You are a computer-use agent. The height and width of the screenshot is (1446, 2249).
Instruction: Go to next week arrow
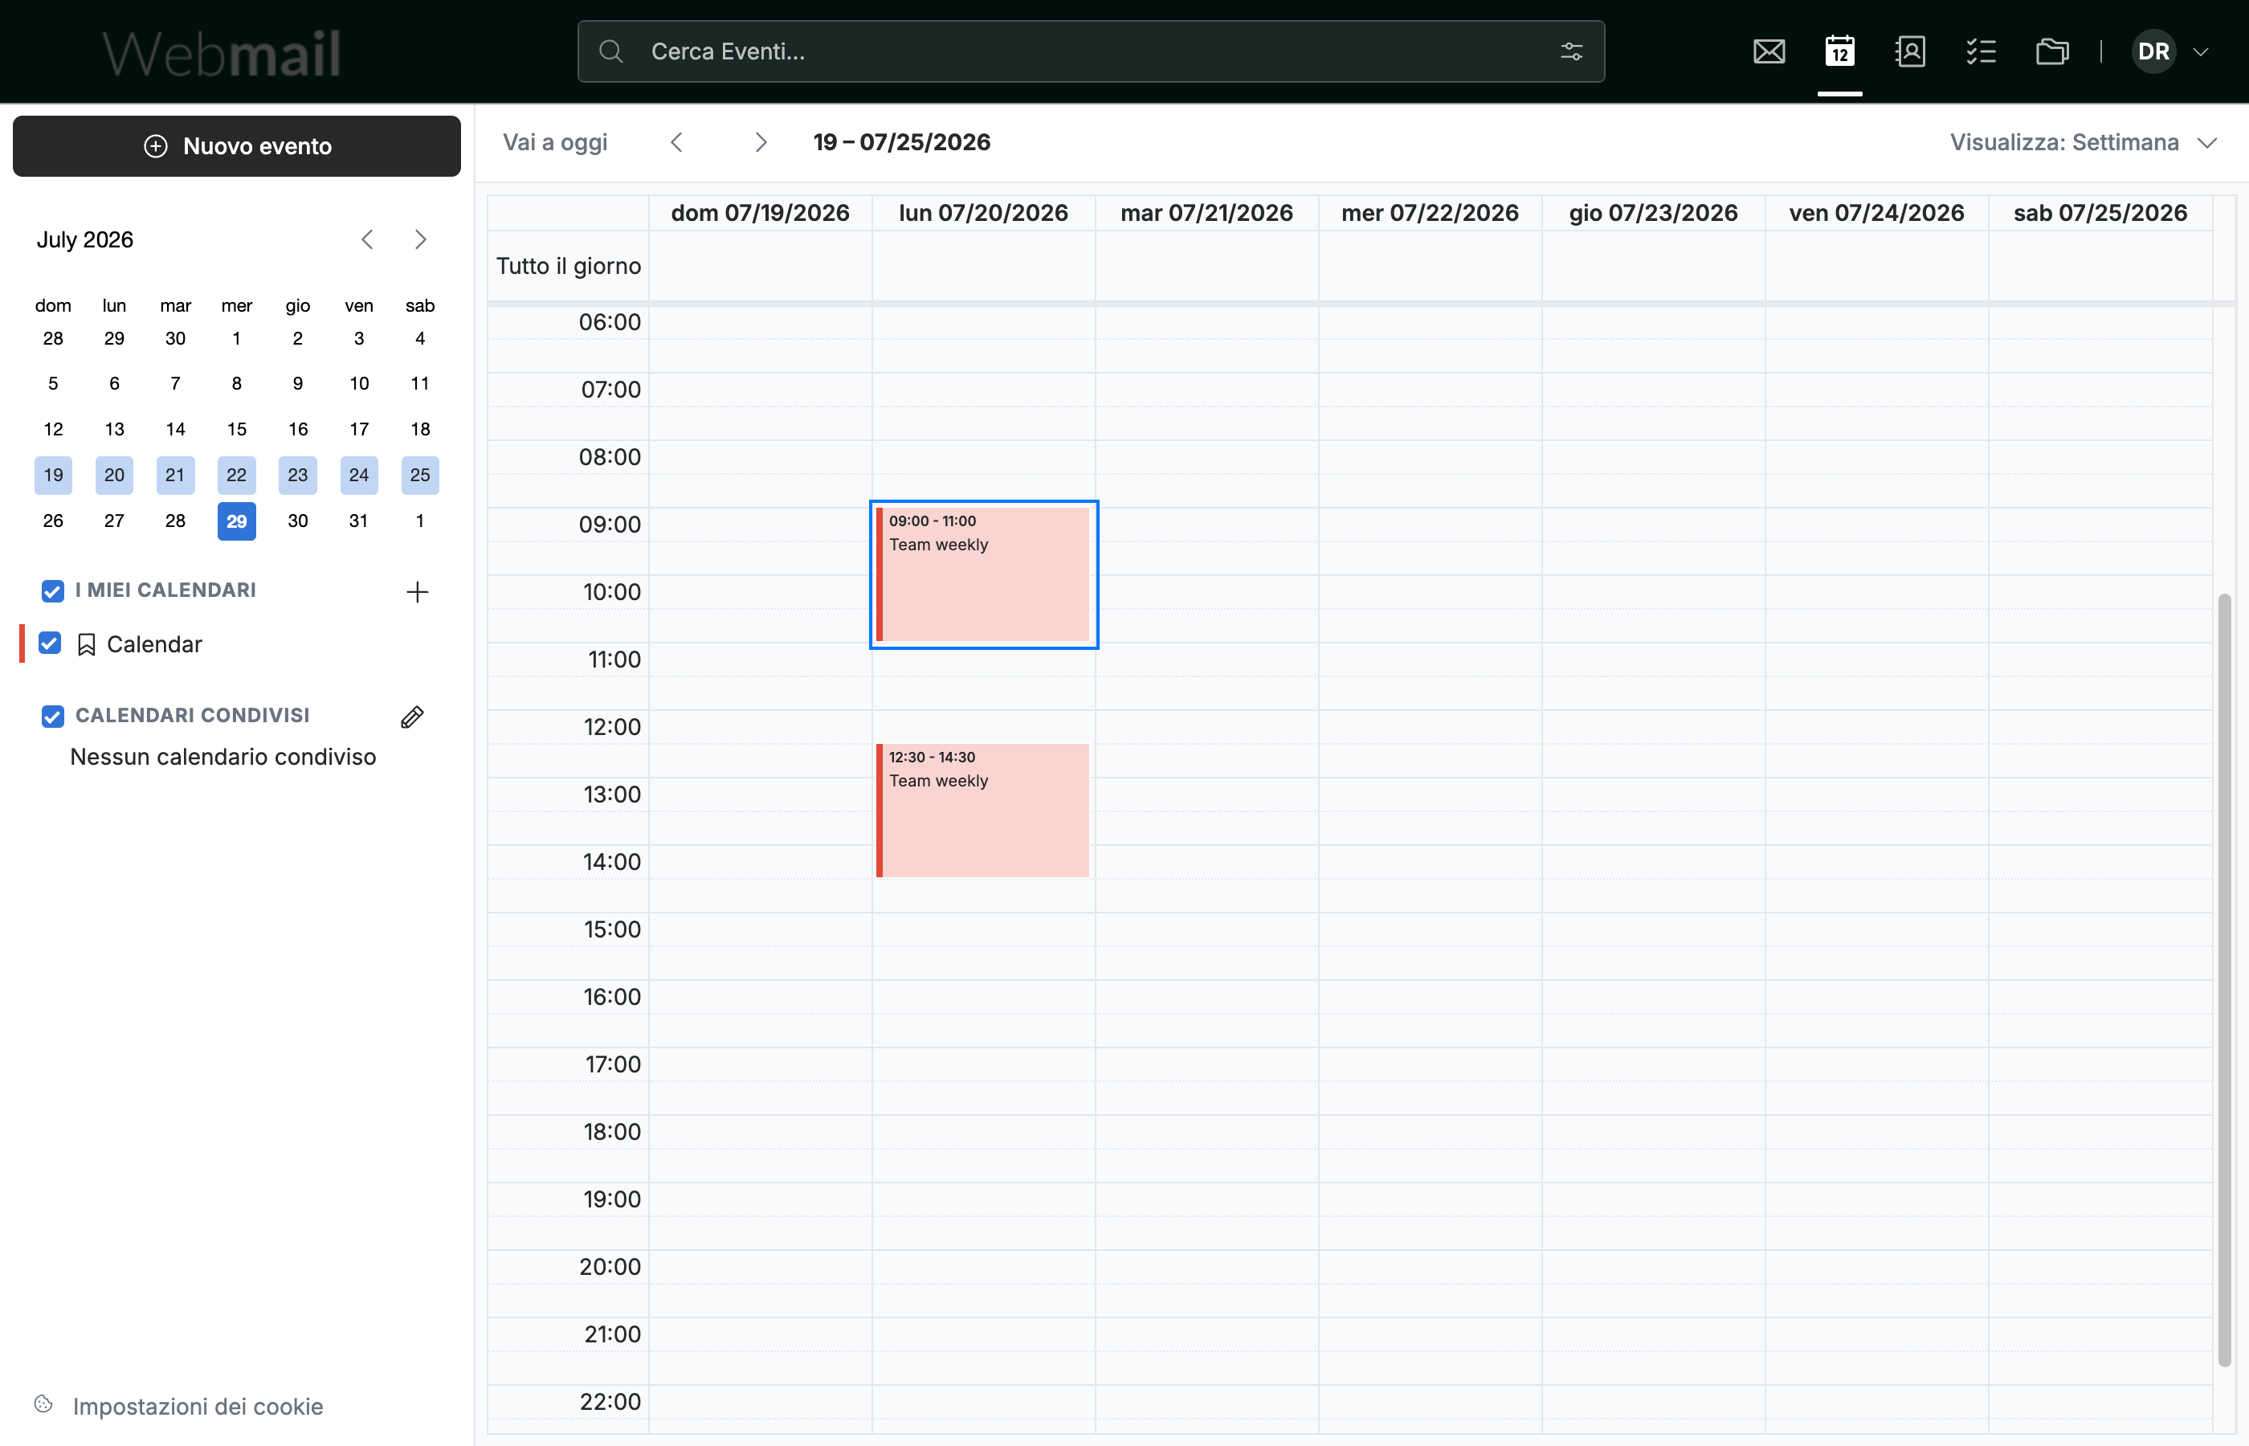[761, 141]
